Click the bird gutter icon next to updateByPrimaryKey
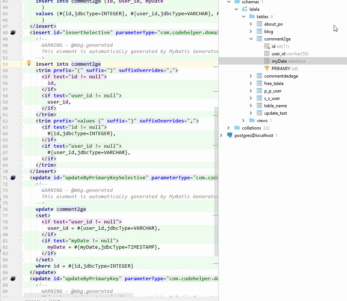347x301 pixels. 13,278
